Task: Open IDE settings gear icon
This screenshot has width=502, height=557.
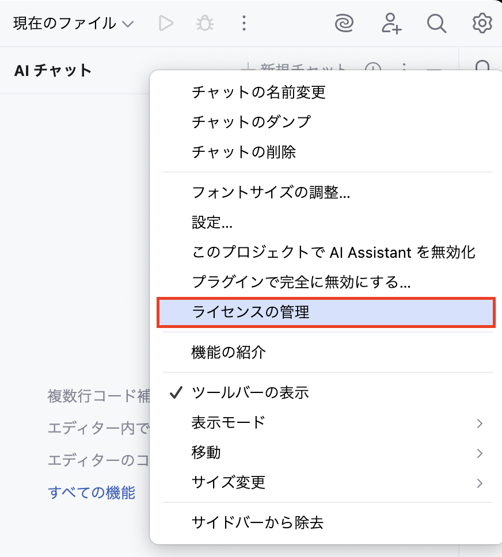Action: [x=482, y=23]
